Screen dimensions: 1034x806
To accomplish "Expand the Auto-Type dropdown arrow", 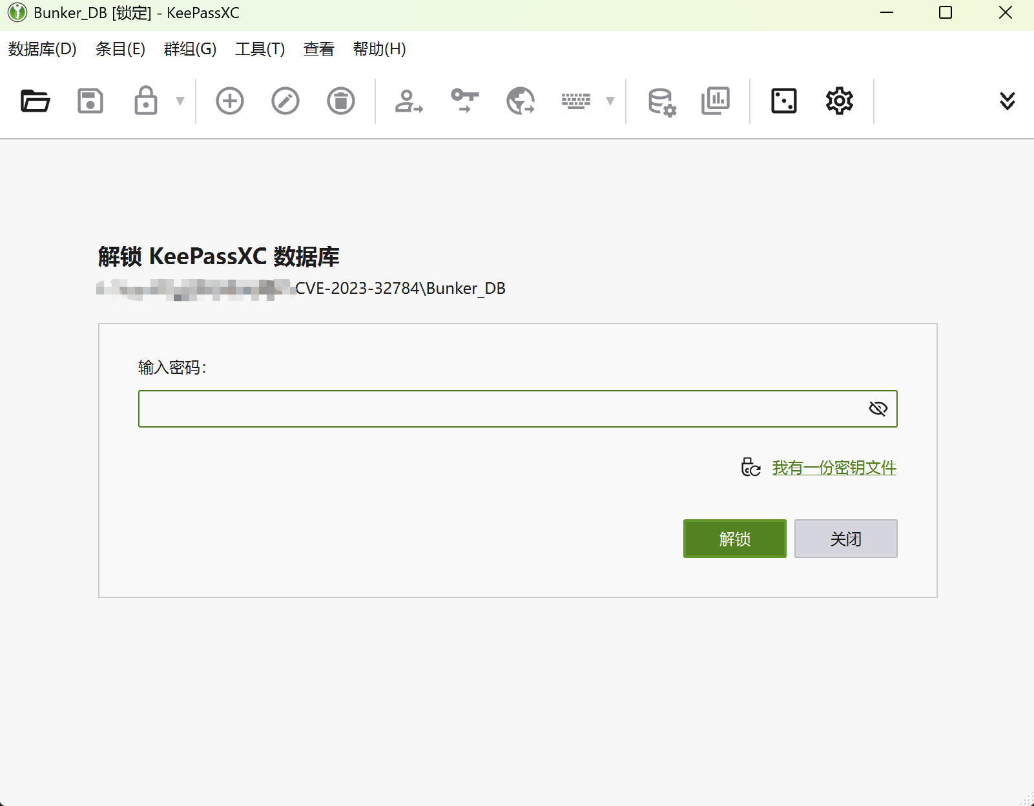I will [610, 101].
